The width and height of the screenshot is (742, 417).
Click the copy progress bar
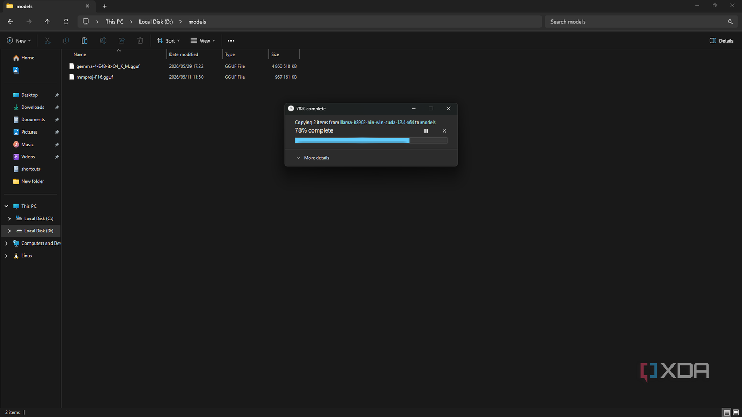371,140
